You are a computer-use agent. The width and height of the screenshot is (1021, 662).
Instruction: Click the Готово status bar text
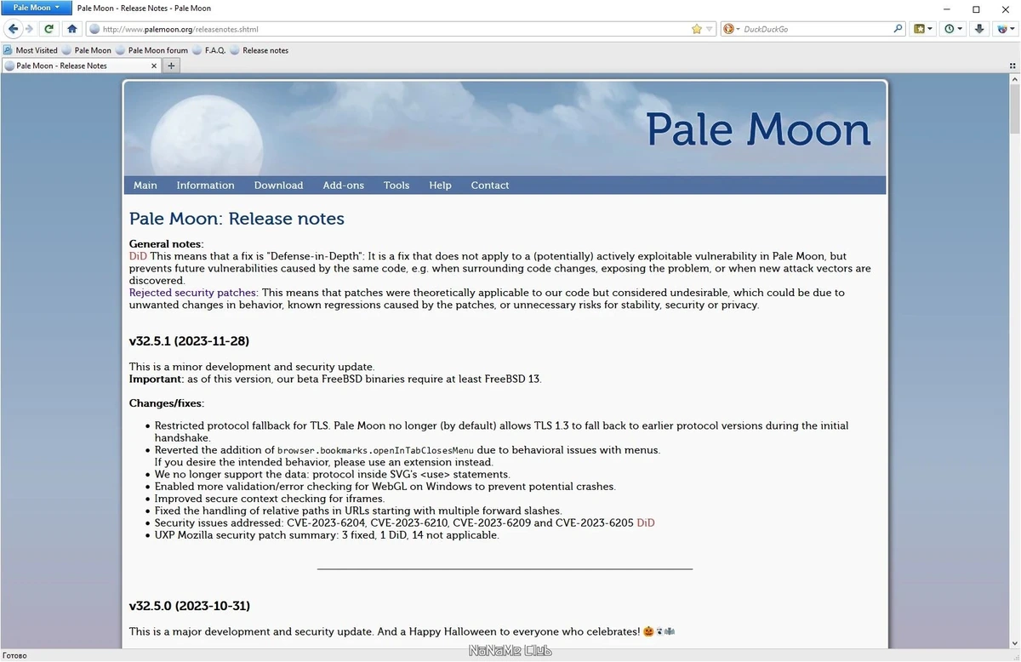pyautogui.click(x=14, y=656)
